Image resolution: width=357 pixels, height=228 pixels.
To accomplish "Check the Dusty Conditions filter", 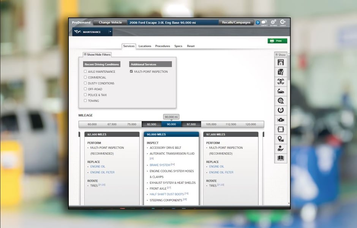I will click(x=85, y=83).
